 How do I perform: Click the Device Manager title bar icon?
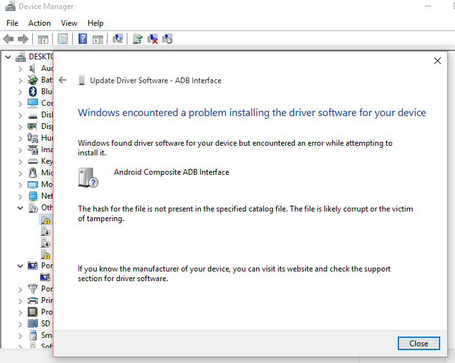point(10,6)
